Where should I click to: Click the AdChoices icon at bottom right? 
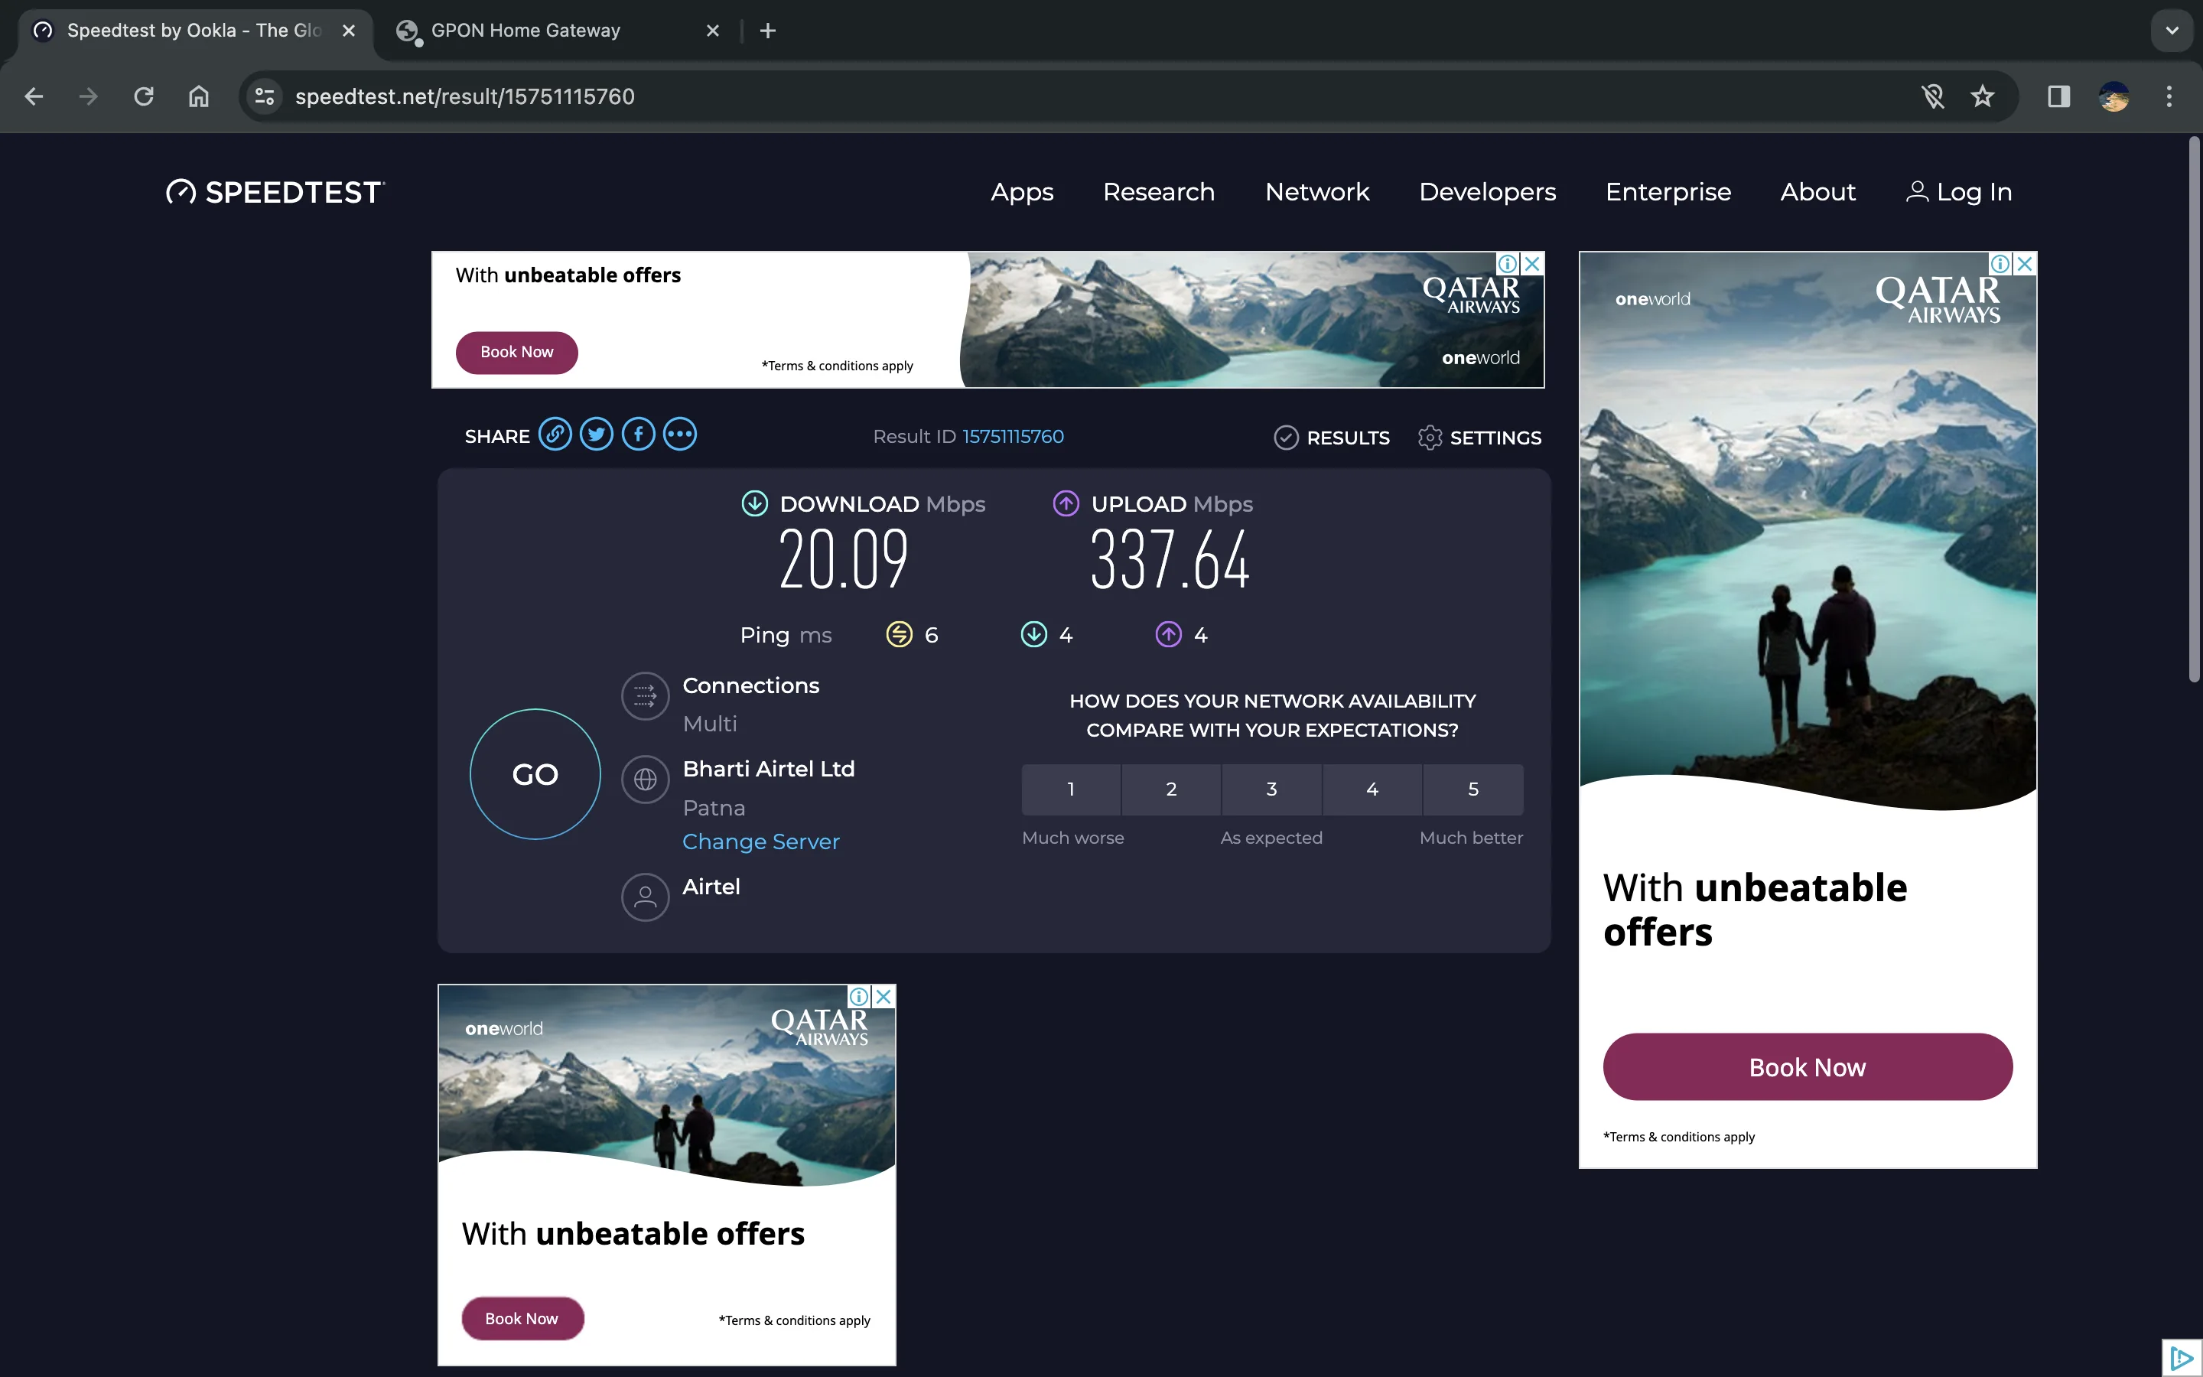(2181, 1358)
